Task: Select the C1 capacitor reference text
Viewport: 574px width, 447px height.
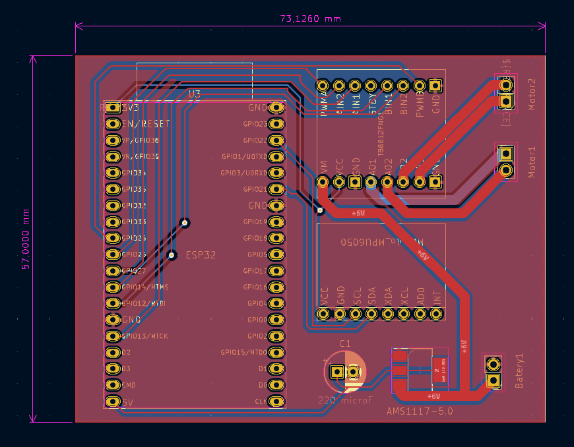Action: (345, 343)
